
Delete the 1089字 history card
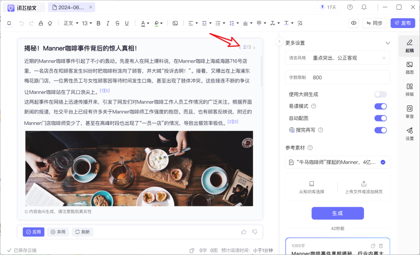click(x=381, y=246)
